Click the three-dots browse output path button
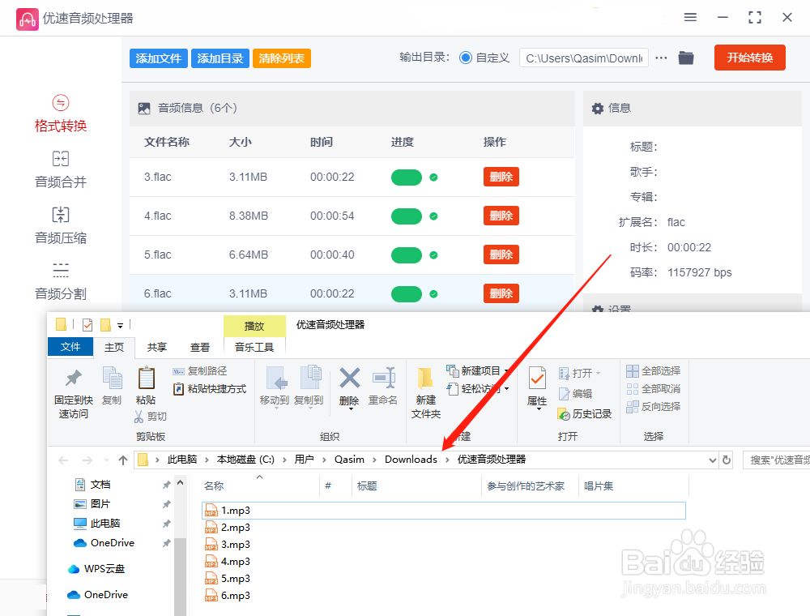Image resolution: width=810 pixels, height=616 pixels. pyautogui.click(x=661, y=58)
